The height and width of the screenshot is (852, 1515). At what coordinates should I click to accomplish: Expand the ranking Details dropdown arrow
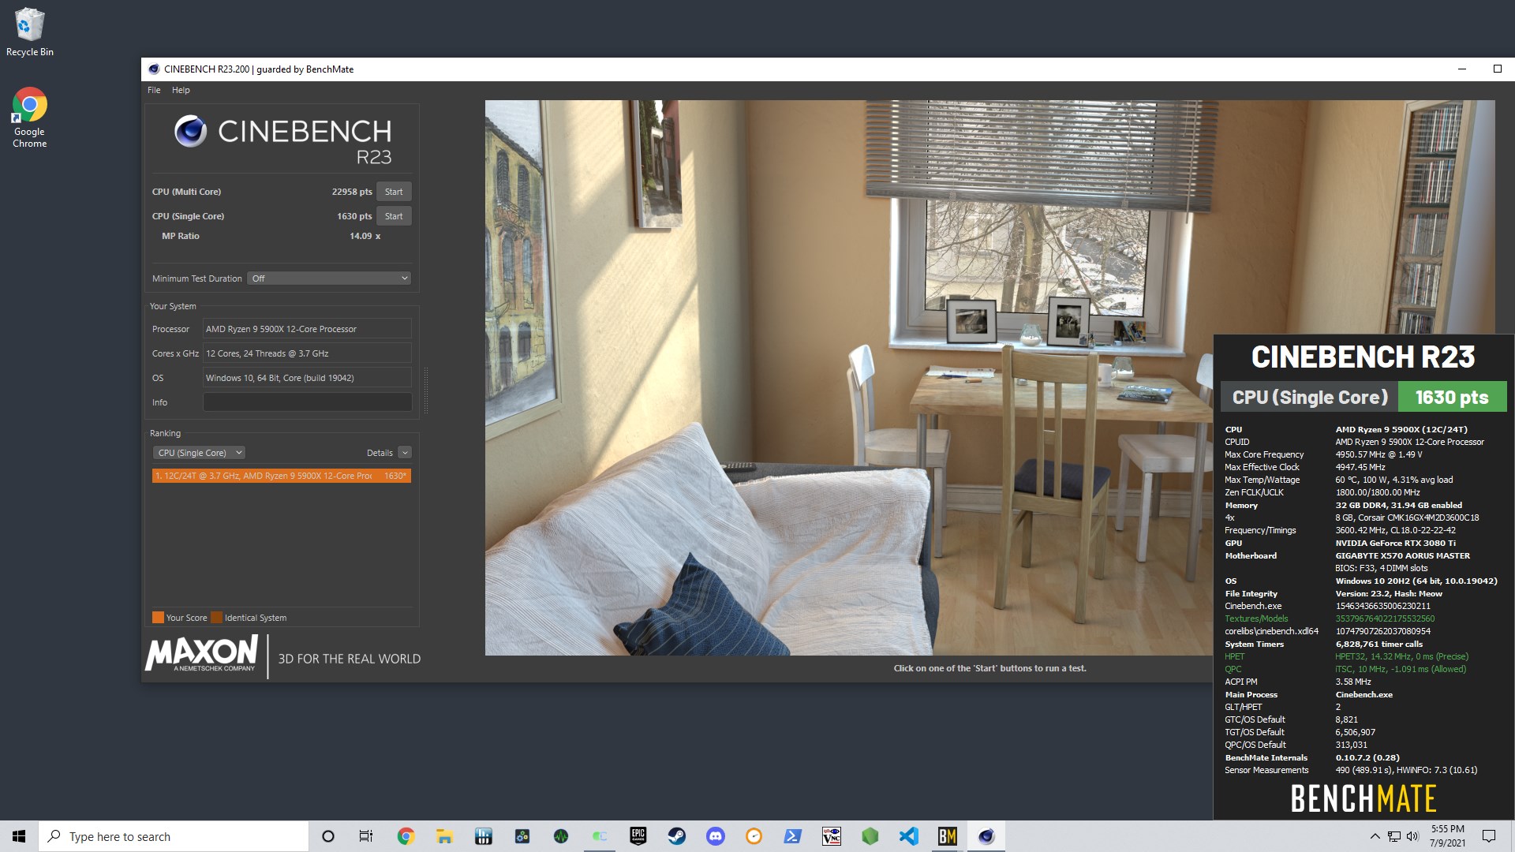pos(405,453)
